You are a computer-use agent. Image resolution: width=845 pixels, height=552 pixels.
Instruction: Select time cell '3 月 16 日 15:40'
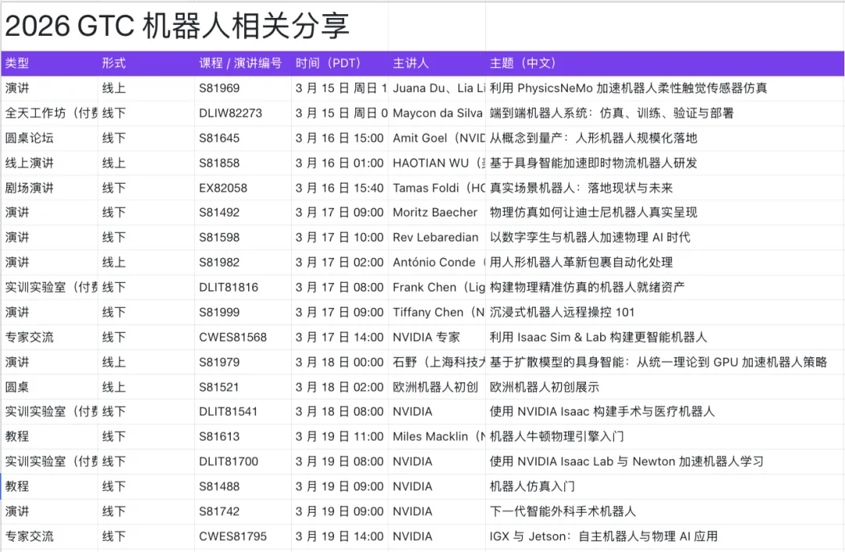pyautogui.click(x=340, y=188)
